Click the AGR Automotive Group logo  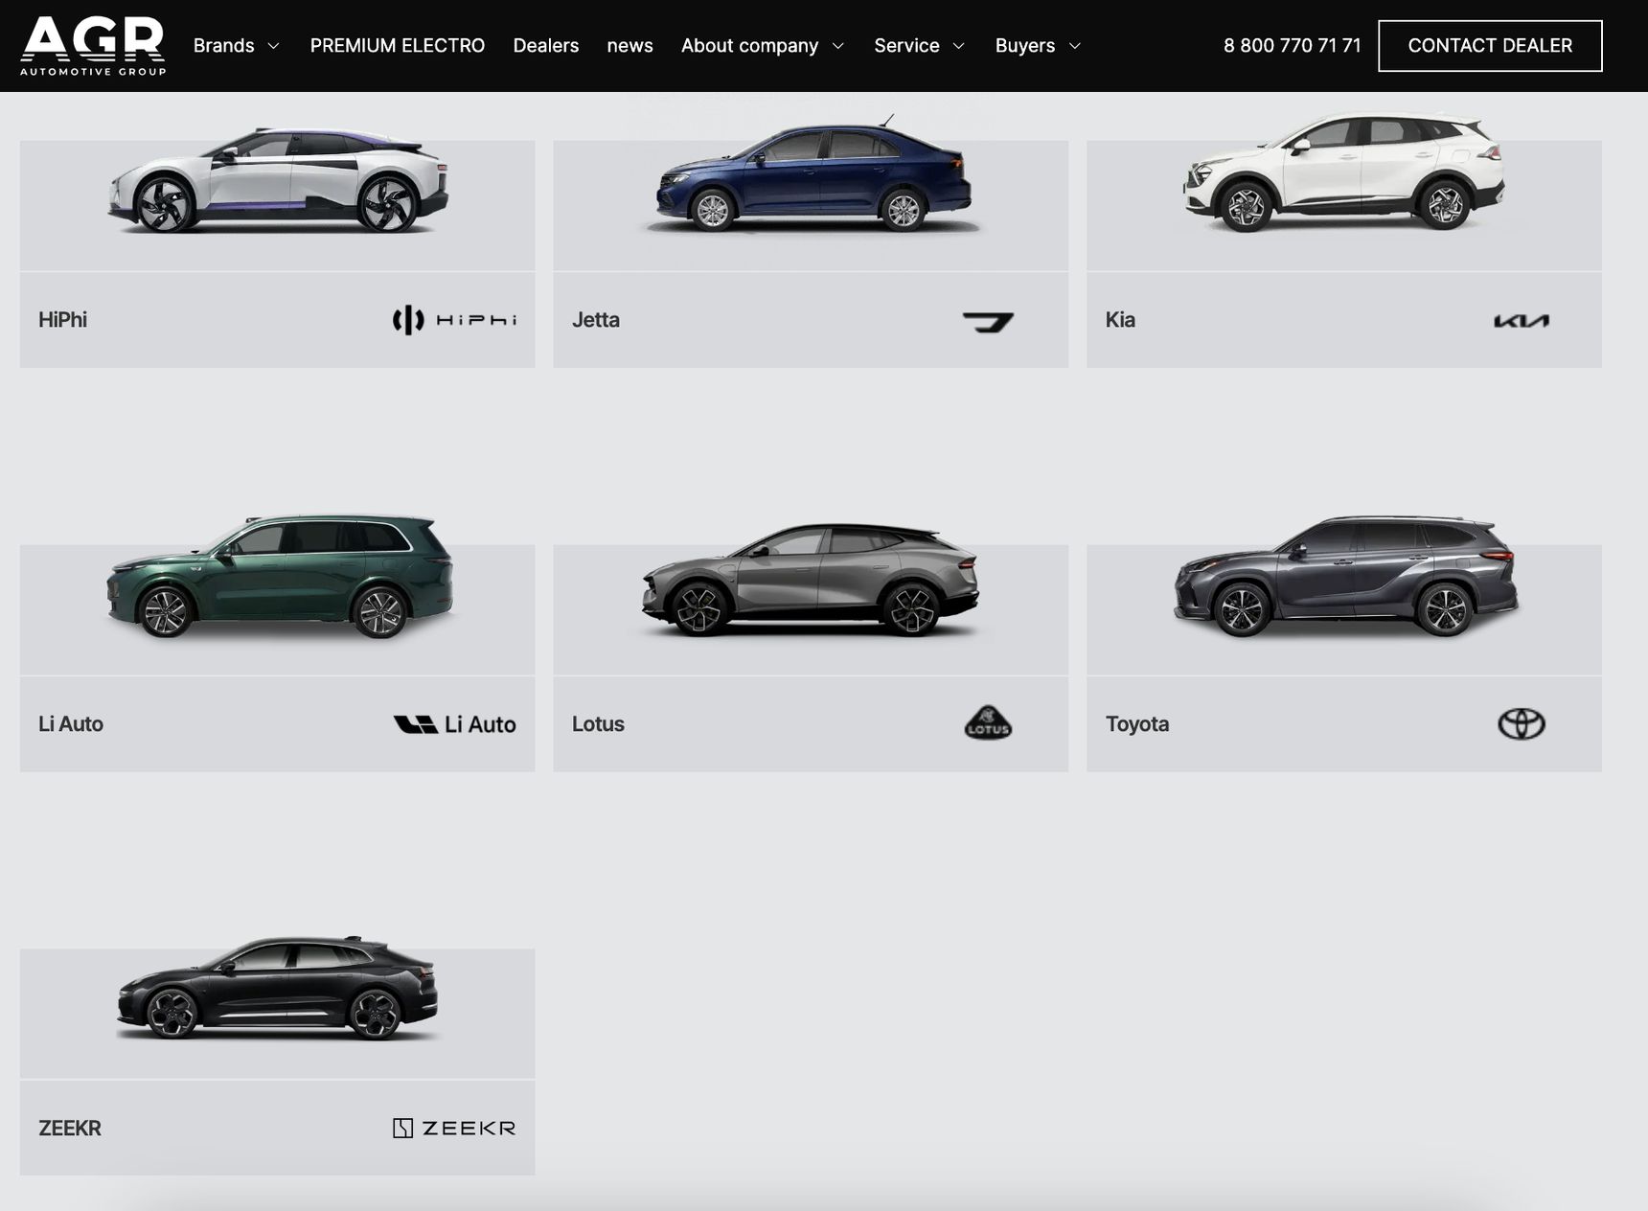93,45
